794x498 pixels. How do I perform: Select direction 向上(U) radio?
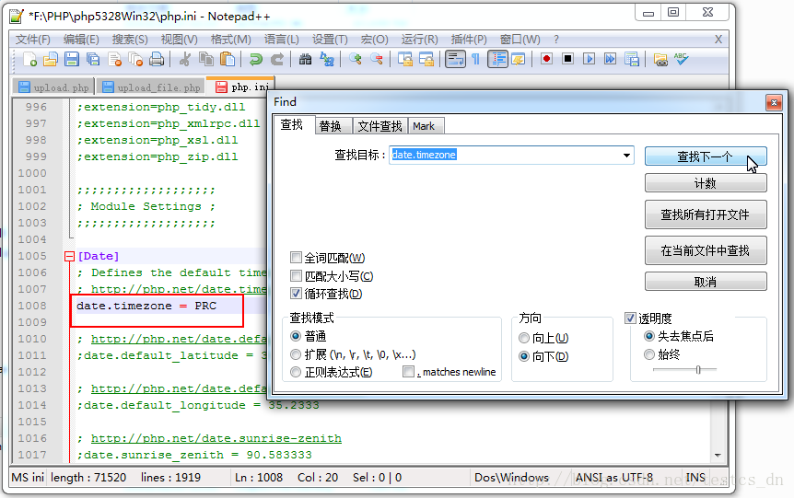point(524,338)
